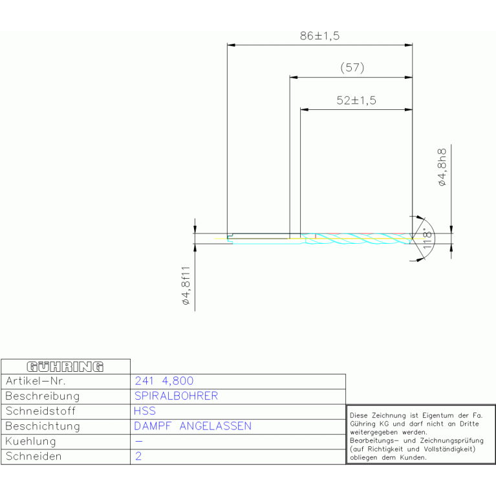
Task: Select the ø4,8h8 diameter label
Action: tap(442, 168)
